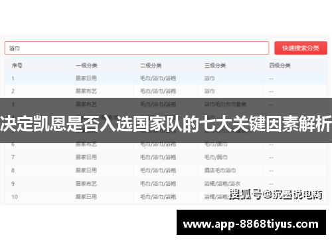Click 浴巾 third-level cell in row 1
332x241 pixels.
[x=209, y=78]
